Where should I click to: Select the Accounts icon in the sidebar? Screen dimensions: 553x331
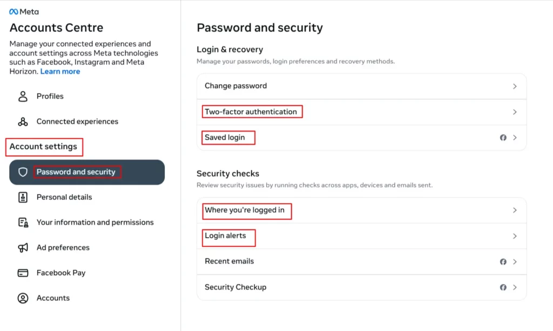coord(23,298)
